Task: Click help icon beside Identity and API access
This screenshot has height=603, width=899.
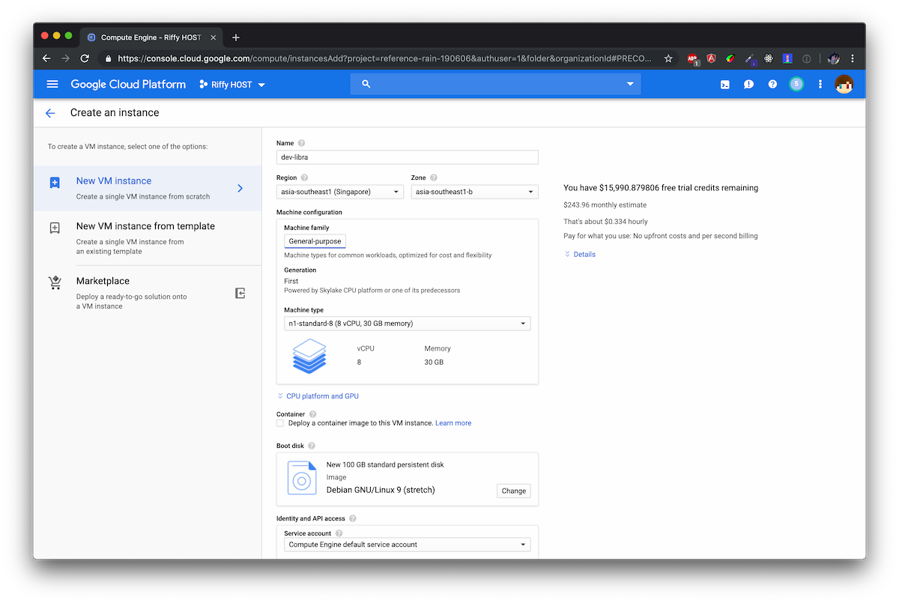Action: click(x=352, y=518)
